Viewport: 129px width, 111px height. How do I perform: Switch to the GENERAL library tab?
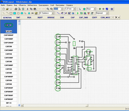(7, 18)
